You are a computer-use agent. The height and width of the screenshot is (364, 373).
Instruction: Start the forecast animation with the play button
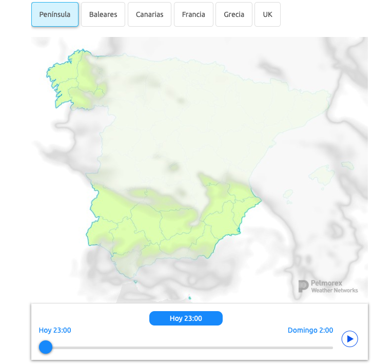(x=349, y=339)
